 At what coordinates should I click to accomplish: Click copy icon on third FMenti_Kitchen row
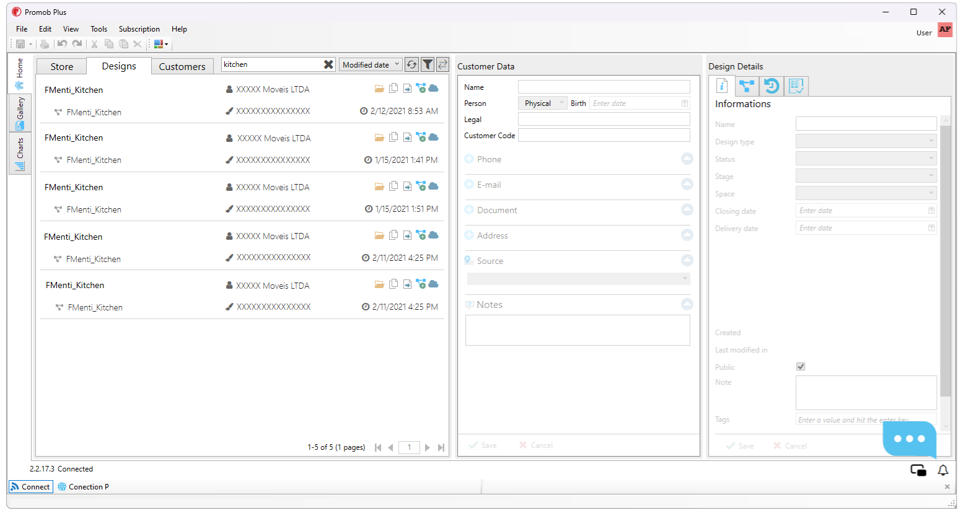click(x=393, y=186)
